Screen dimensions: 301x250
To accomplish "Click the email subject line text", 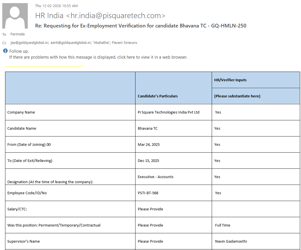I will [141, 26].
